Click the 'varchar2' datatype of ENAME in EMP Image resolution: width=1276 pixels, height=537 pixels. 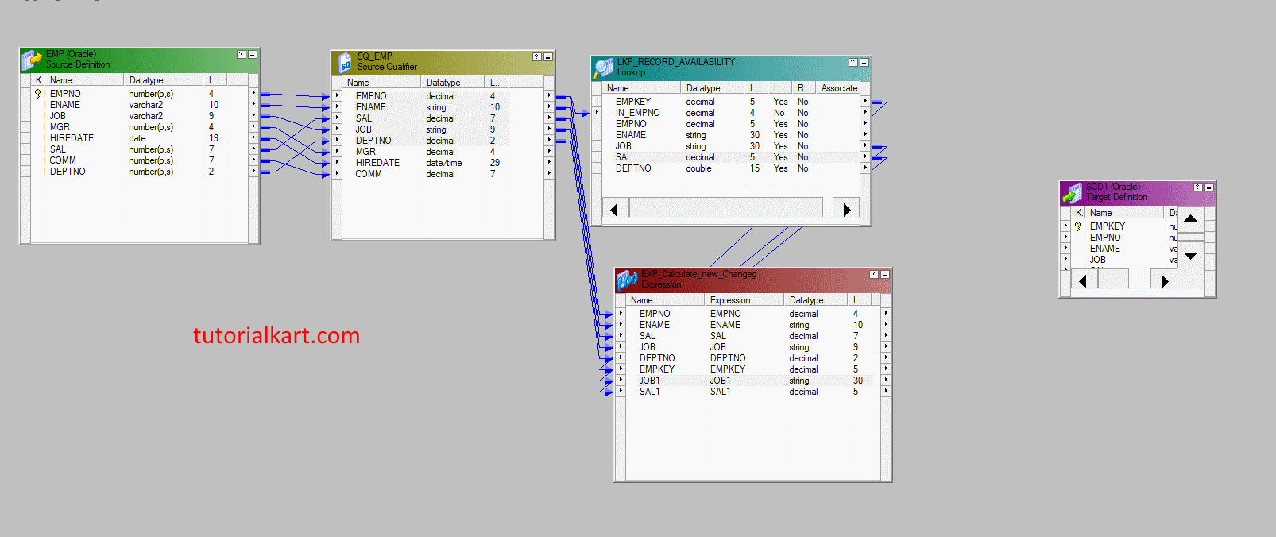(x=145, y=105)
